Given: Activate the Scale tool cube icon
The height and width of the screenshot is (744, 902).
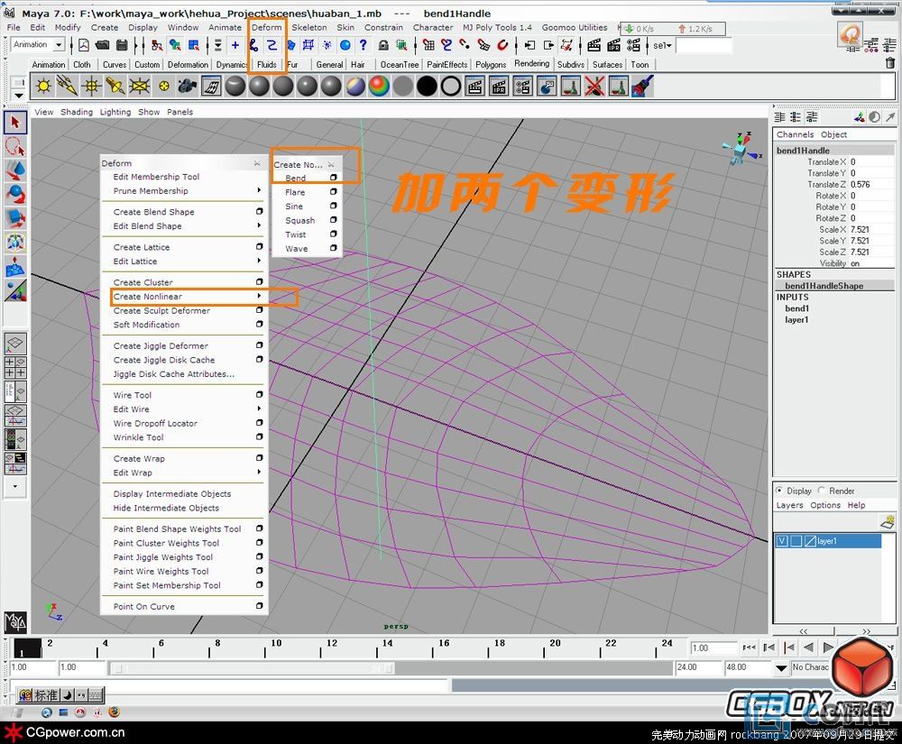Looking at the screenshot, I should (x=15, y=218).
